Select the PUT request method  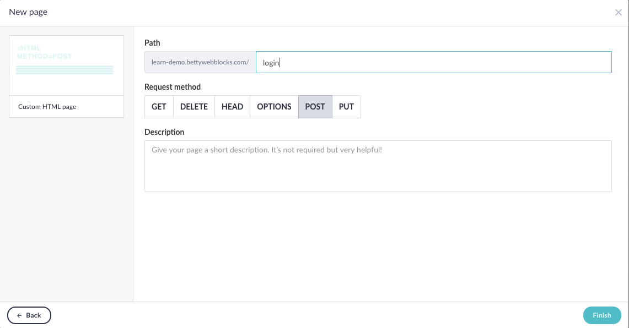346,106
